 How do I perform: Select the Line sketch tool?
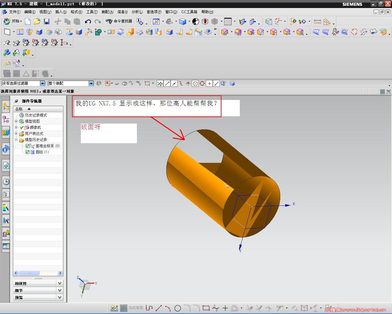point(159,308)
